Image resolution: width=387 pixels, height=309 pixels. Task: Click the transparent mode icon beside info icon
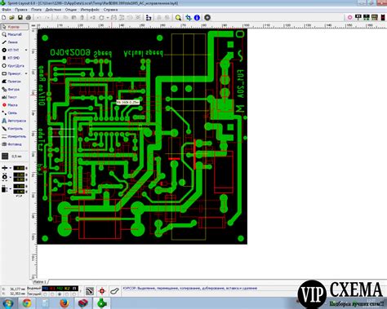coord(189,18)
